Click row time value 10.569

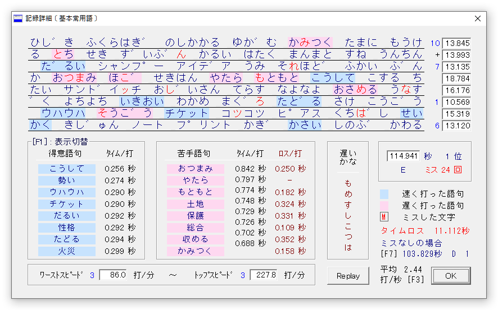pyautogui.click(x=457, y=102)
